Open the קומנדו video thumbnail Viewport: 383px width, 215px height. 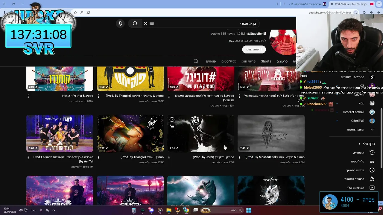60,79
